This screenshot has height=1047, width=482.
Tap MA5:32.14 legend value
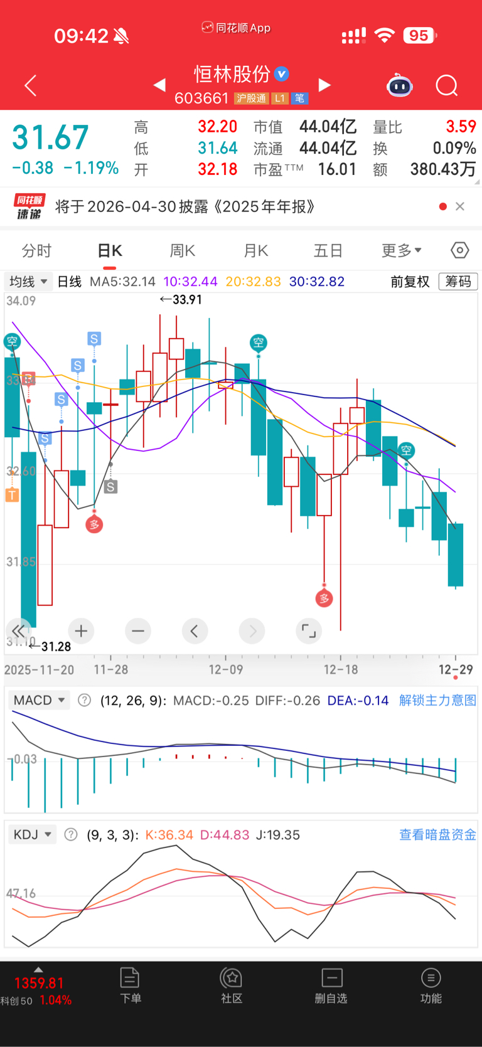(x=122, y=282)
